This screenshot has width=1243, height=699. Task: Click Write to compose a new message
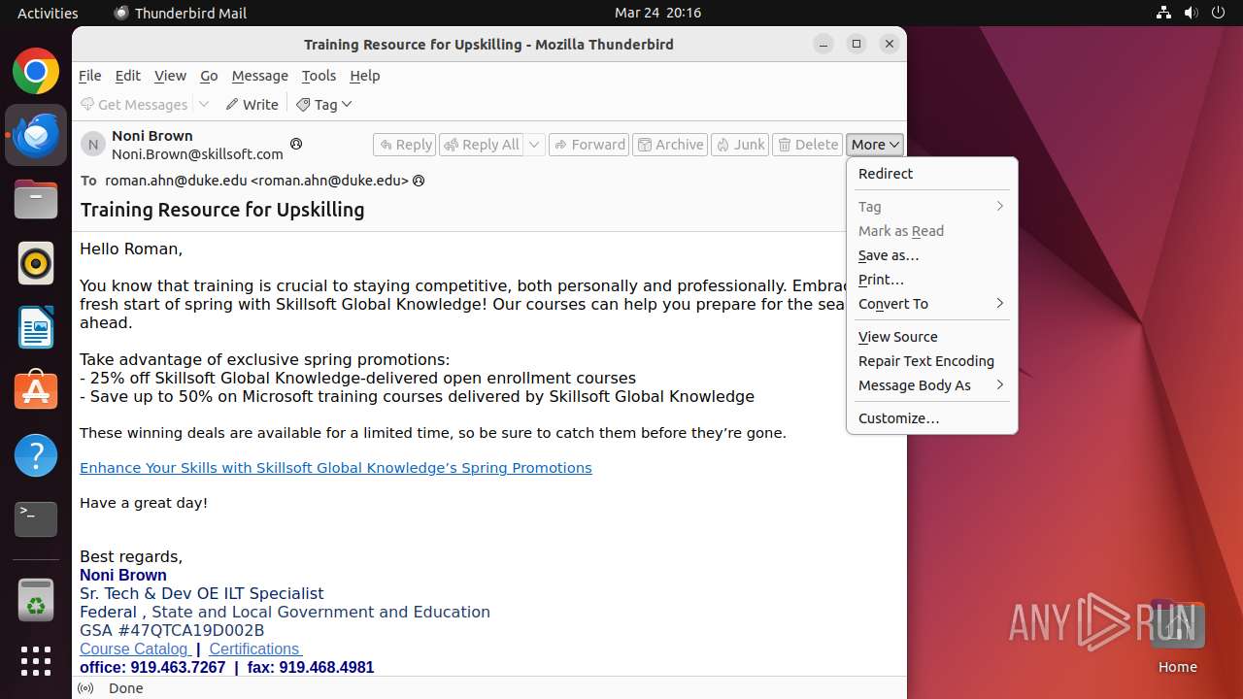click(252, 105)
